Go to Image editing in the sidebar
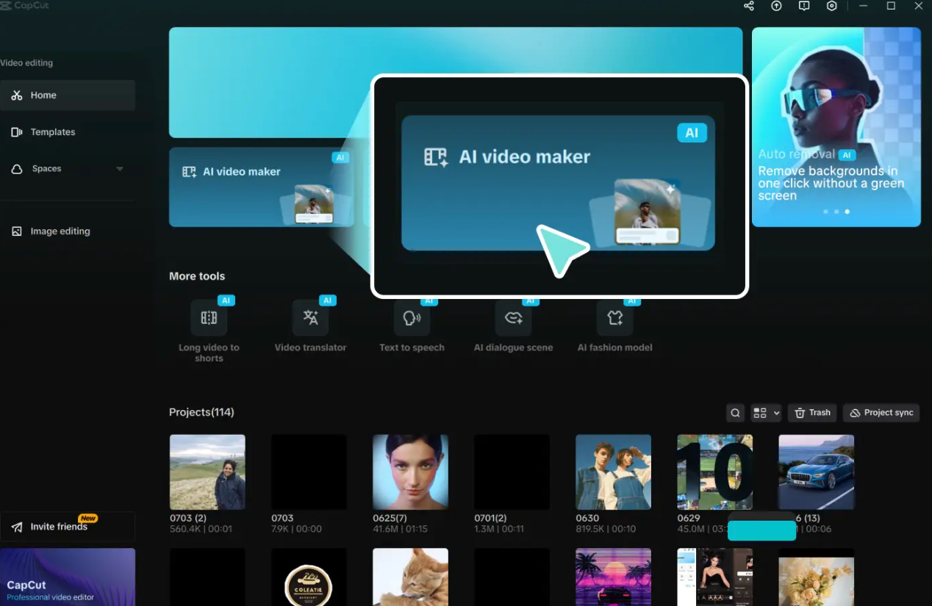932x606 pixels. pyautogui.click(x=60, y=231)
